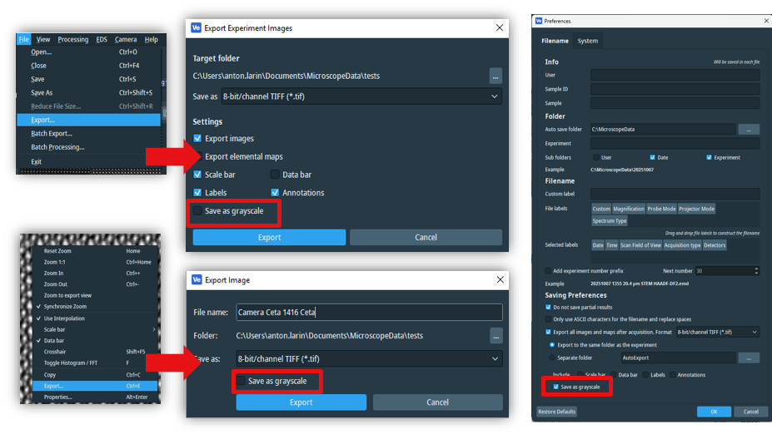This screenshot has height=434, width=772.
Task: Select Probe Mode file label
Action: pyautogui.click(x=661, y=209)
